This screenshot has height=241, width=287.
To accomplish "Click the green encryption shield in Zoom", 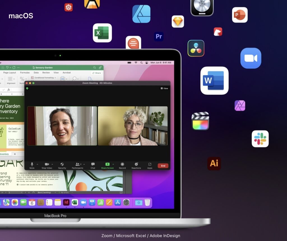I will point(27,88).
